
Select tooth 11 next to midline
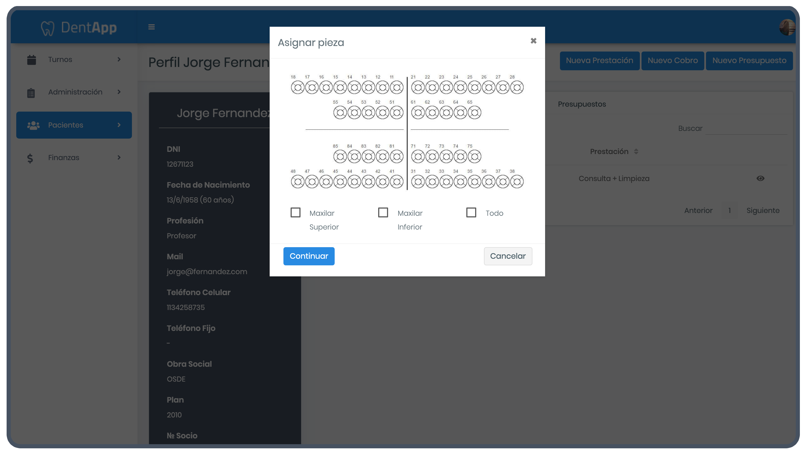pyautogui.click(x=396, y=87)
